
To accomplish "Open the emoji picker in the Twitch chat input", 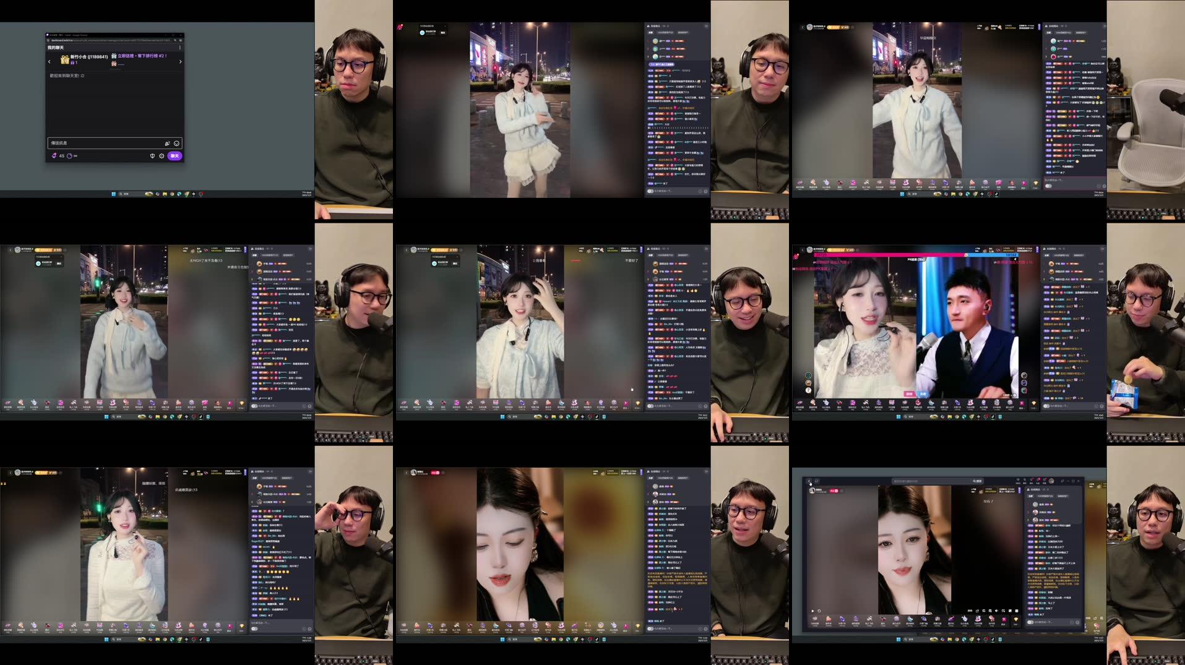I will (x=176, y=144).
